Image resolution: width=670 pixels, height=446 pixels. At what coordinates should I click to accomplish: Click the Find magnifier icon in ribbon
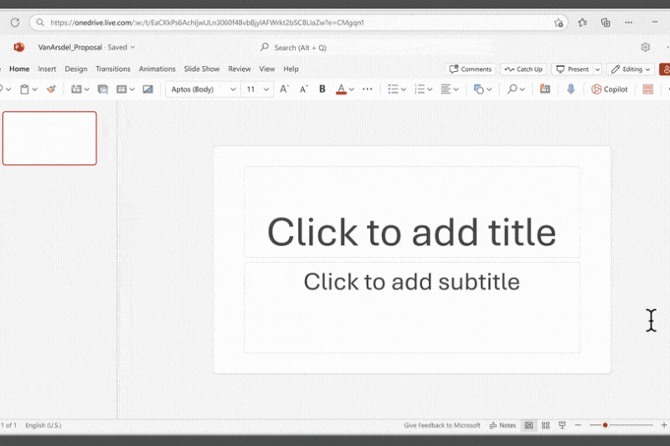[x=512, y=90]
